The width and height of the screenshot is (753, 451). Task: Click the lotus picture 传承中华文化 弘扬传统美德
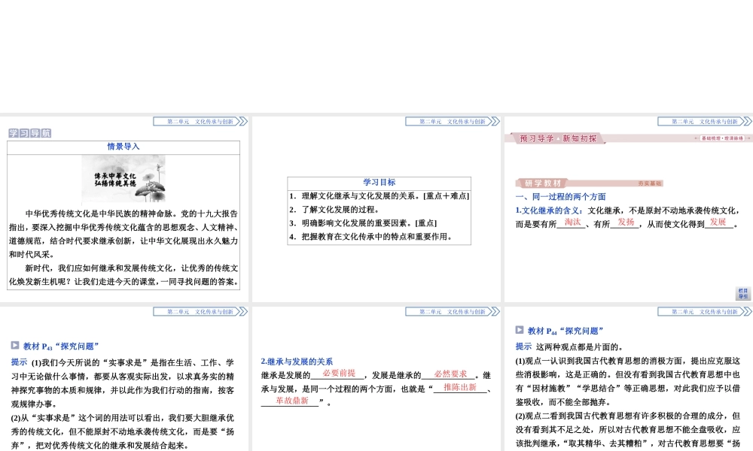click(x=123, y=179)
